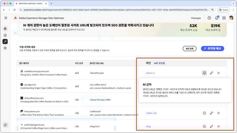The width and height of the screenshot is (237, 133).
Task: Open the /about-us suggested link
Action: pyautogui.click(x=150, y=73)
